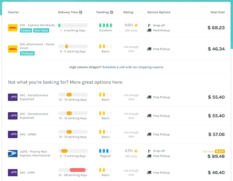This screenshot has height=181, width=233.
Task: Click the DHL Express Drop-off walking icon
Action: tap(149, 25)
